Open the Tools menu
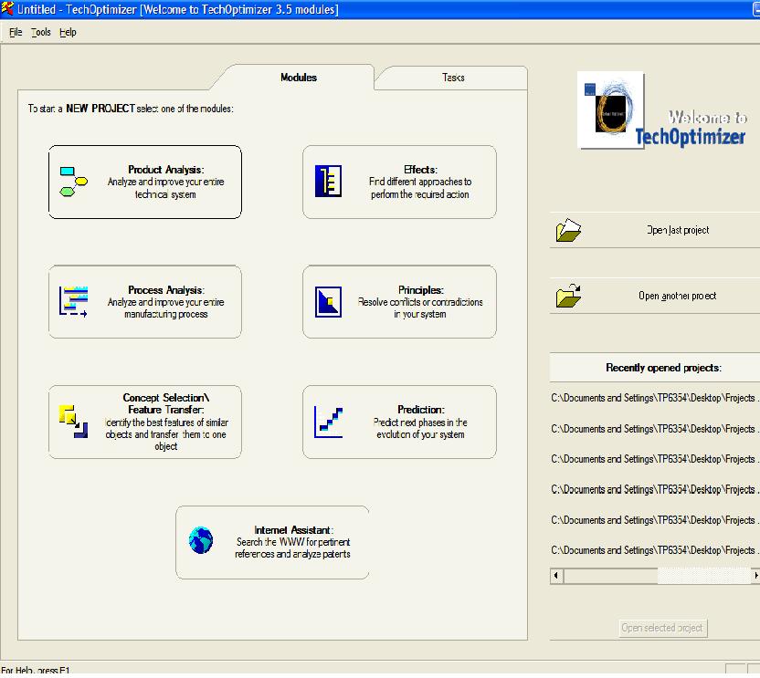This screenshot has width=760, height=678. [41, 33]
